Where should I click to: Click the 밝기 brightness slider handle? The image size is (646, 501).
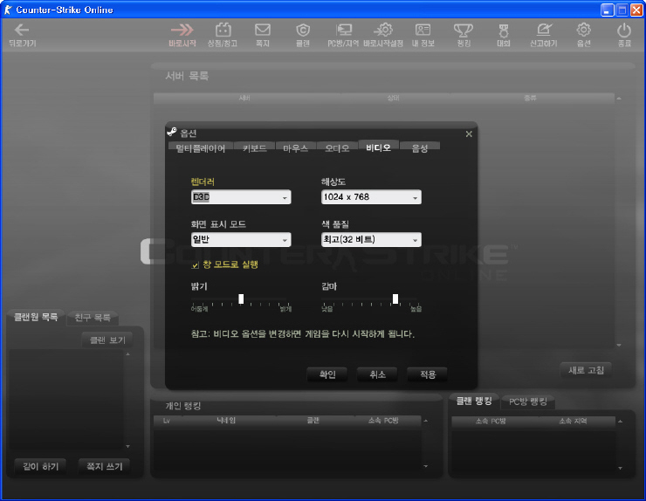tap(241, 299)
